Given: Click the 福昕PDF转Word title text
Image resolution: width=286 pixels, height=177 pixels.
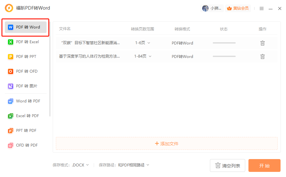Looking at the screenshot, I should 33,8.
